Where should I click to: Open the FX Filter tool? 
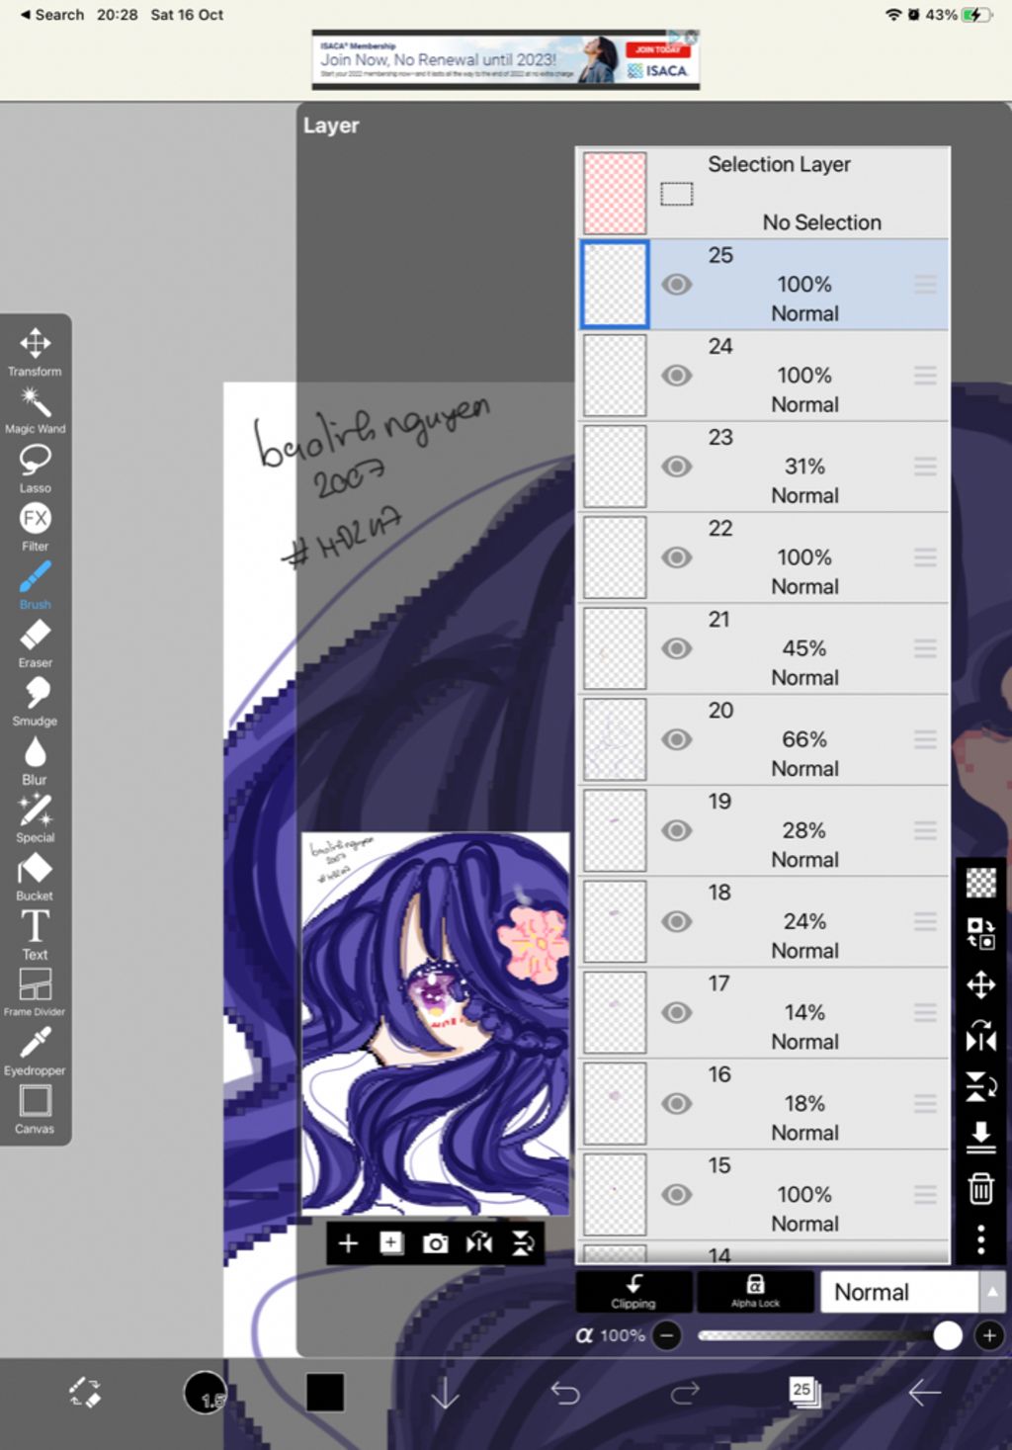pyautogui.click(x=35, y=527)
